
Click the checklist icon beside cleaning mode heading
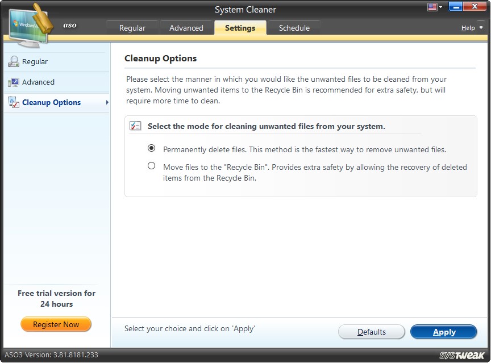(135, 126)
